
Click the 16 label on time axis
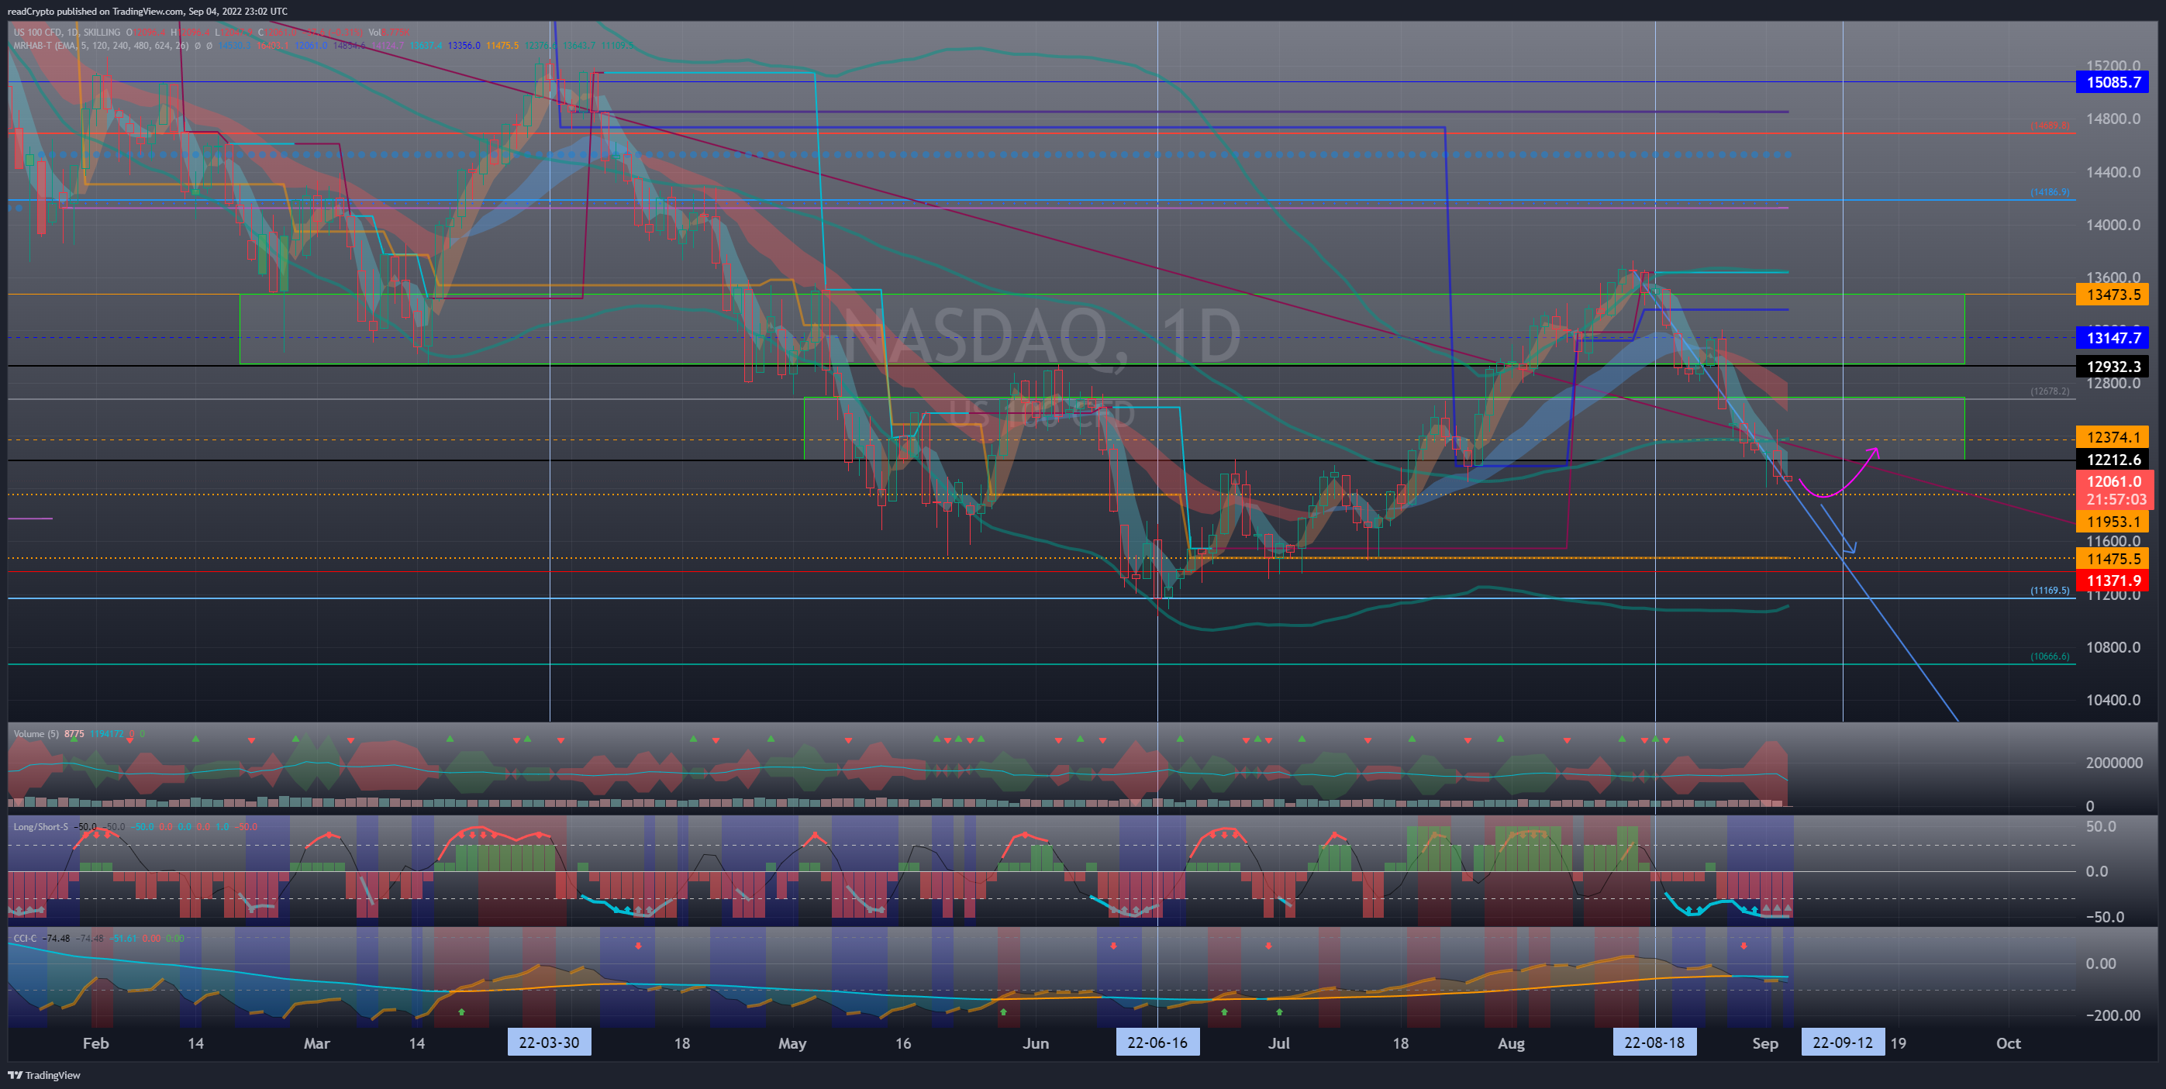(x=902, y=1042)
